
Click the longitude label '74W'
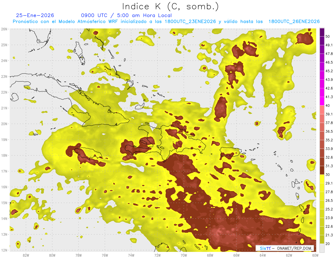click(x=131, y=255)
